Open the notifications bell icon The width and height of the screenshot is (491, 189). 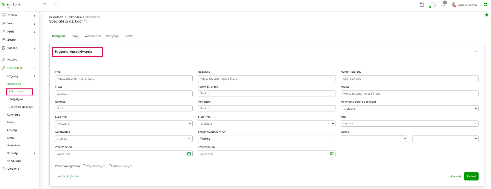click(443, 5)
